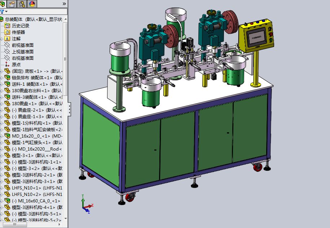Image resolution: width=330 pixels, height=228 pixels.
Task: Expand the (固定) 底板<1> component
Action: [1, 71]
